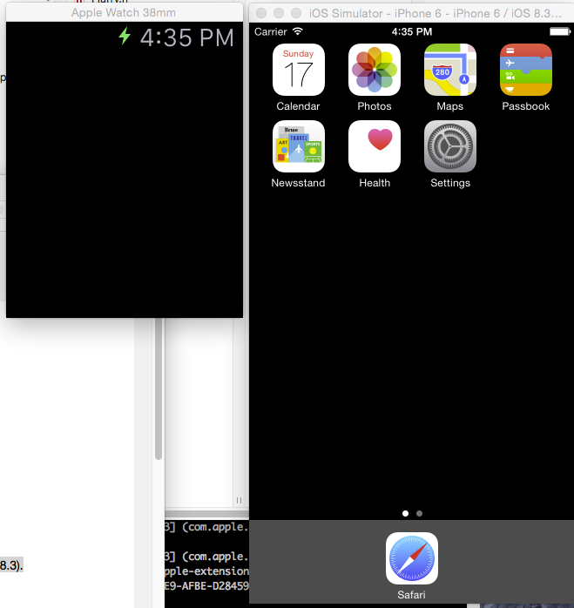Click the iOS Simulator window title text
The image size is (574, 608).
(436, 14)
